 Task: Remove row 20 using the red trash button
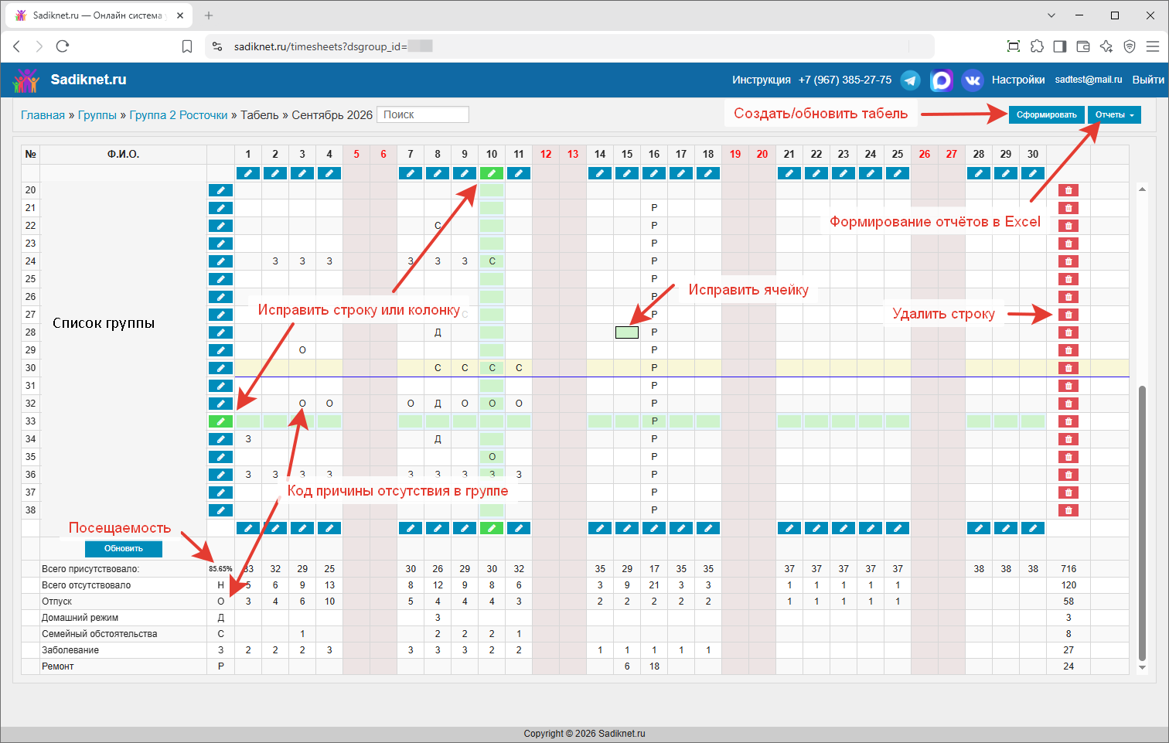tap(1068, 190)
